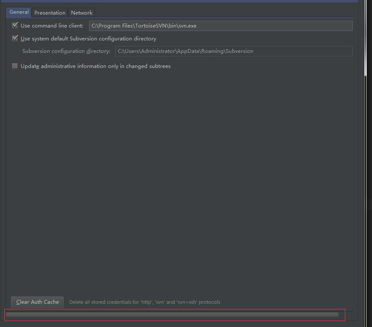Open the Network tab
The image size is (372, 327).
point(82,13)
